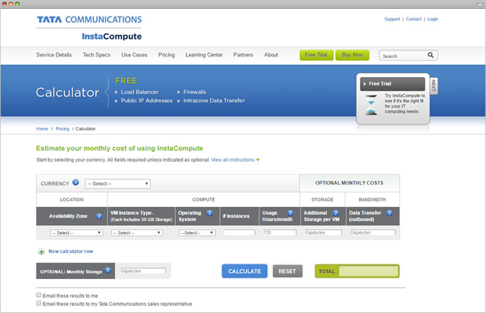Open VM Instance Type help icon
Screen dimensions: 486x313
(x=166, y=213)
